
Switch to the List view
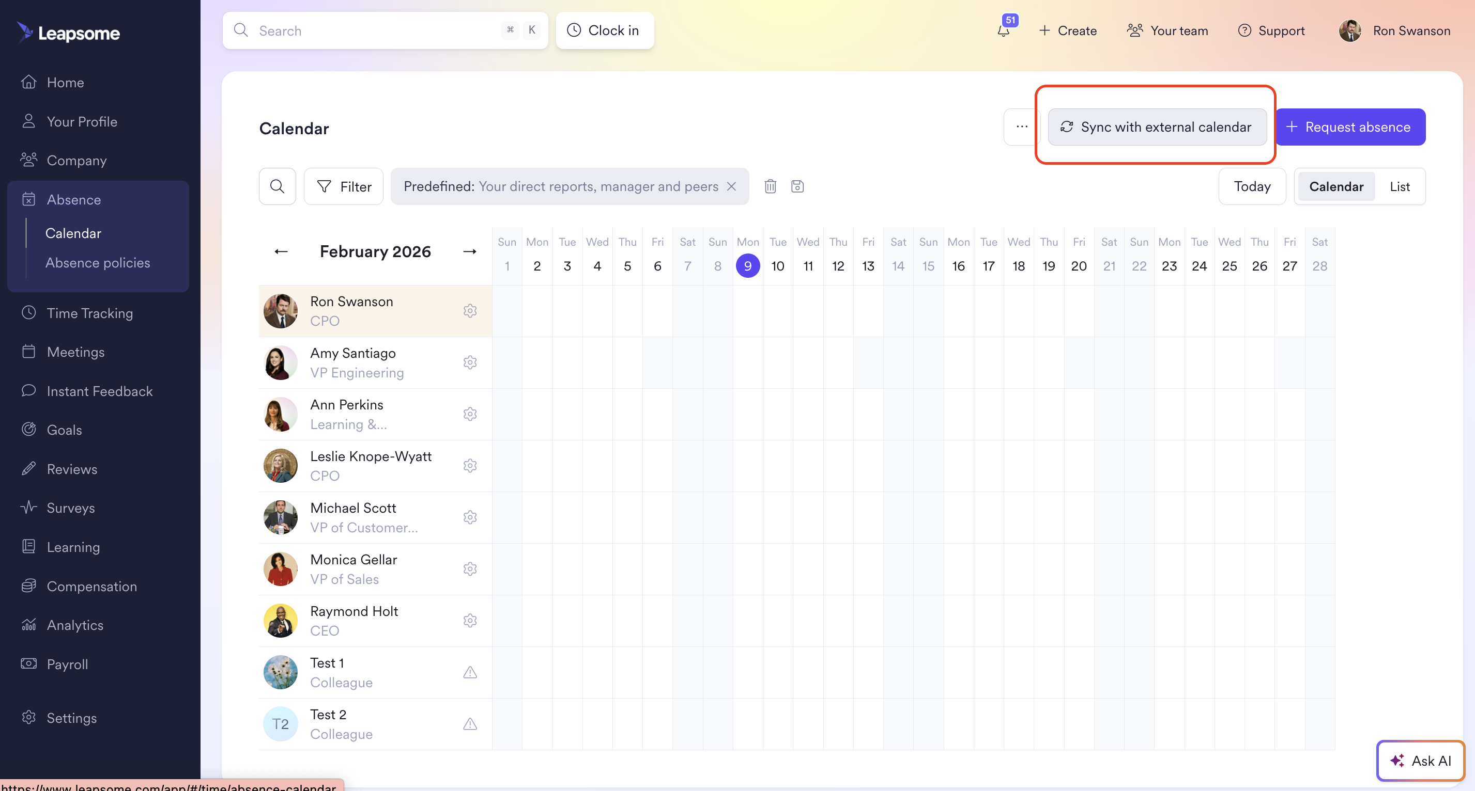(1400, 186)
